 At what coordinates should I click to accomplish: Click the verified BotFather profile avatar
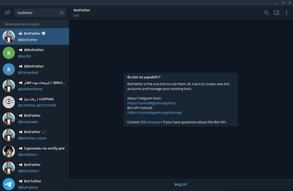(9, 37)
